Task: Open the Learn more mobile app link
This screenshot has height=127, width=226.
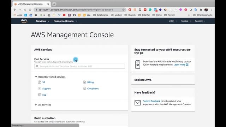Action: click(x=181, y=65)
